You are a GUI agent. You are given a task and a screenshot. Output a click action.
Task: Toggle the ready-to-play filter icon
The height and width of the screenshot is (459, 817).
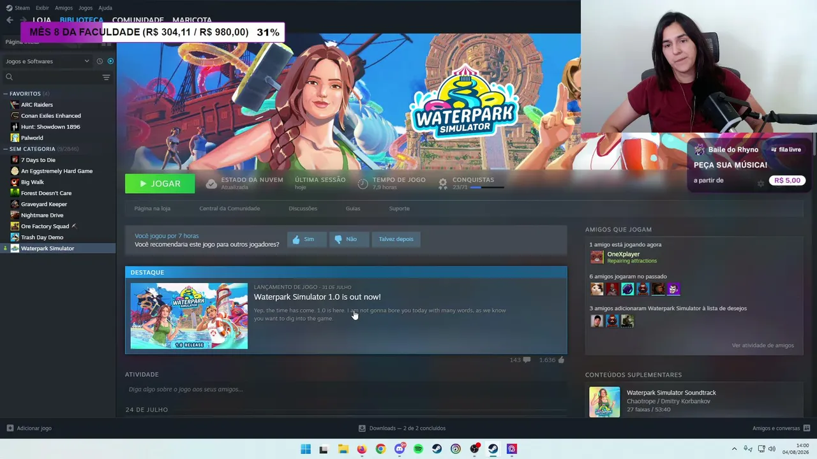click(110, 61)
